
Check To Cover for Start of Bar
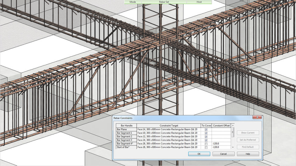206,147
